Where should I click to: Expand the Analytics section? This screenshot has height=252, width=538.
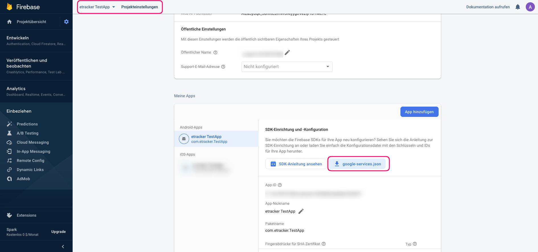pyautogui.click(x=36, y=91)
